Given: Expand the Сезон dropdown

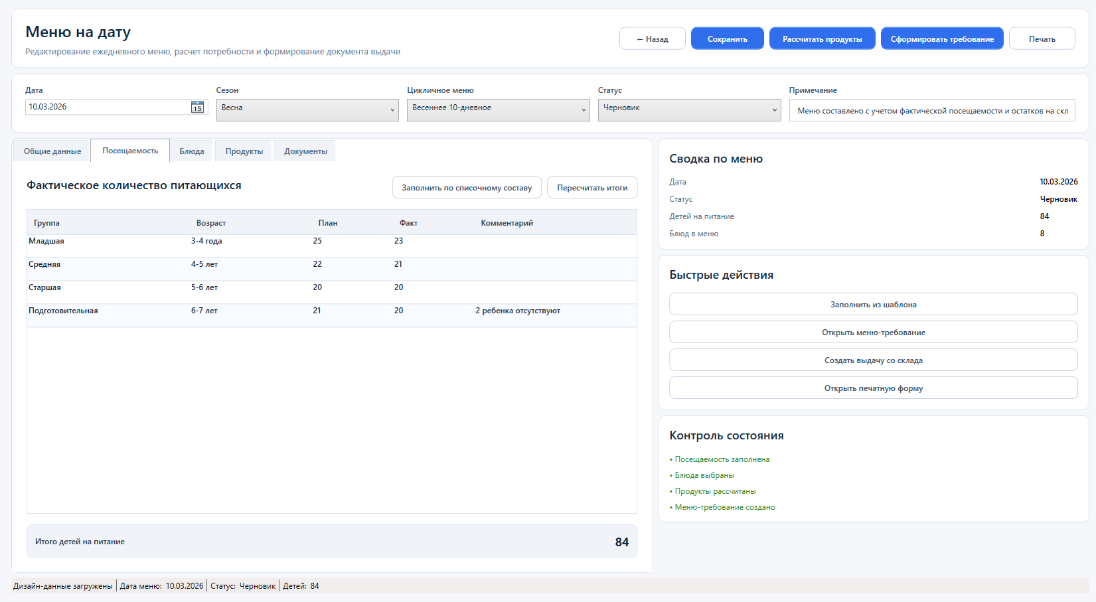Looking at the screenshot, I should [x=307, y=110].
